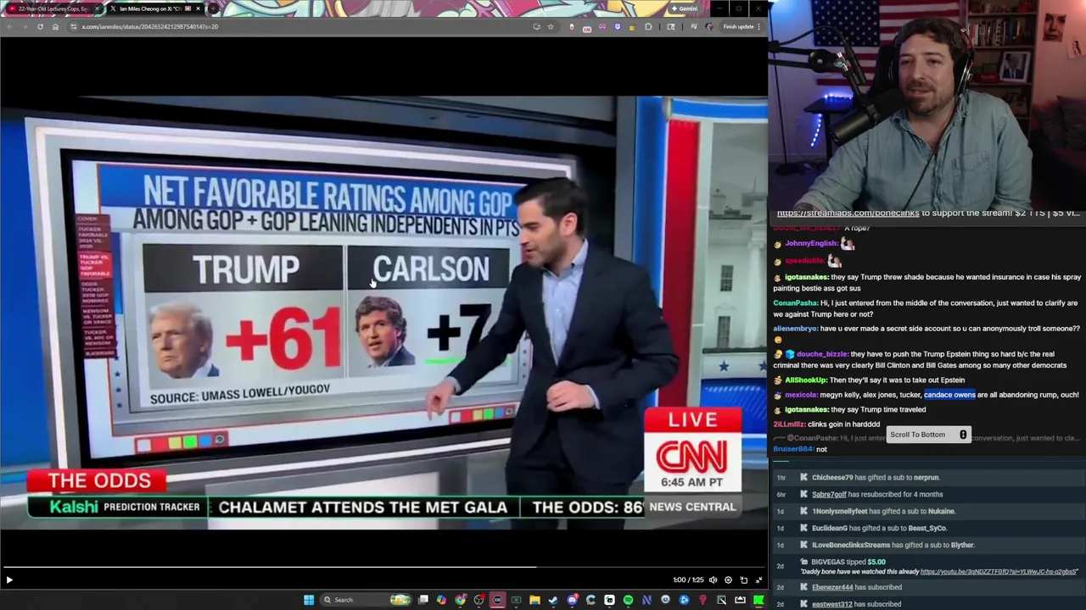Seek using the video progress bar
The image size is (1086, 610).
pyautogui.click(x=383, y=567)
